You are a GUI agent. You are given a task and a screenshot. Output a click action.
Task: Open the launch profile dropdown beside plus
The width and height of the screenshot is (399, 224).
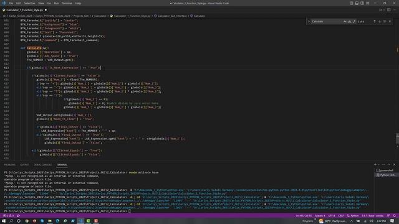(378, 164)
